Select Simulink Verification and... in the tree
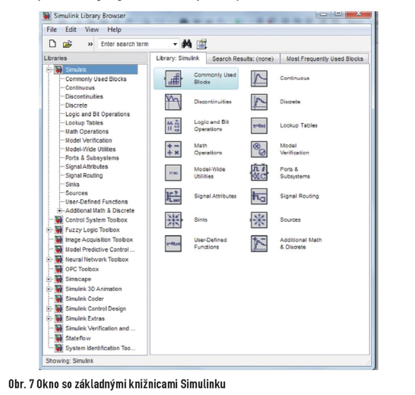Screen dimensions: 415x395 tap(100, 328)
